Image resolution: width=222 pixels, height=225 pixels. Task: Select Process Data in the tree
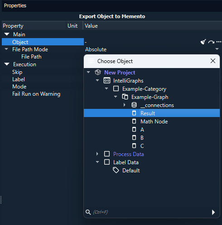[129, 154]
